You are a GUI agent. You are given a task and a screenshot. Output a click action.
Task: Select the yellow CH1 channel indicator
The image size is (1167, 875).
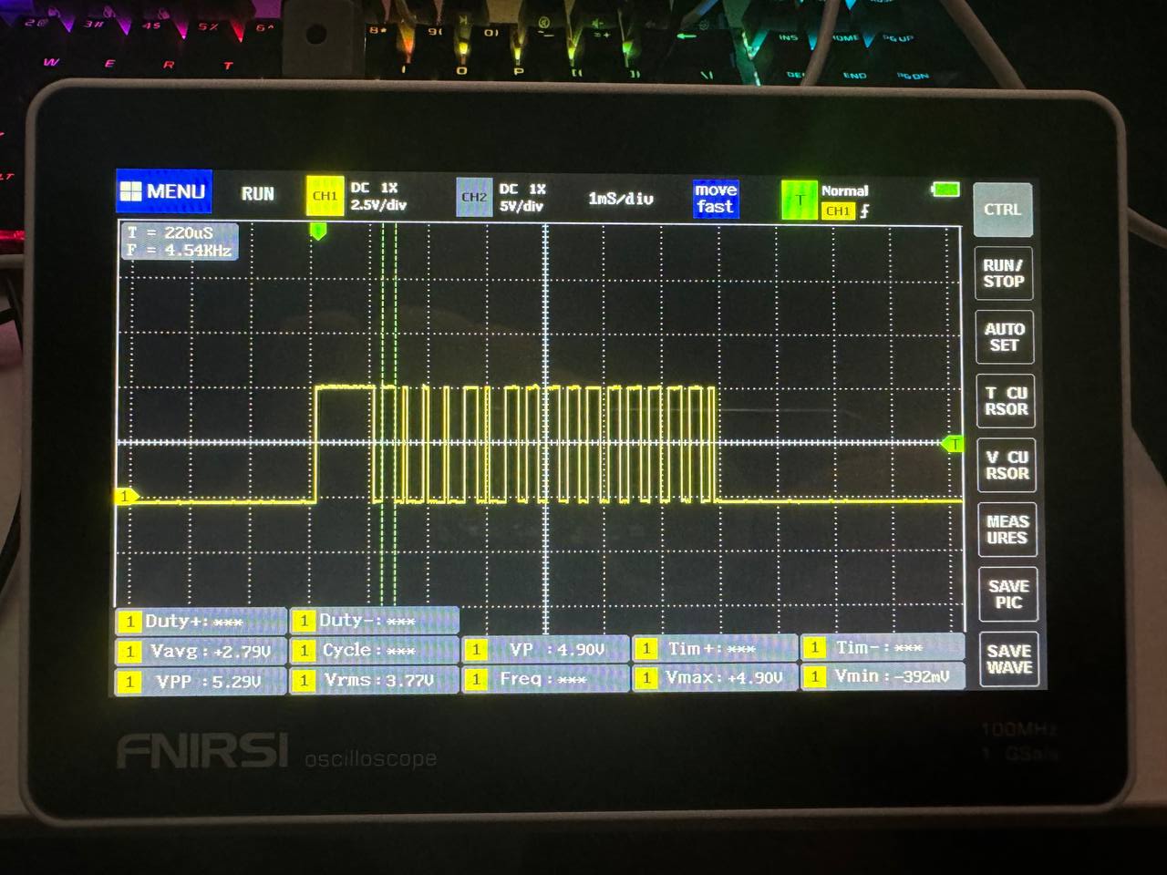point(325,196)
